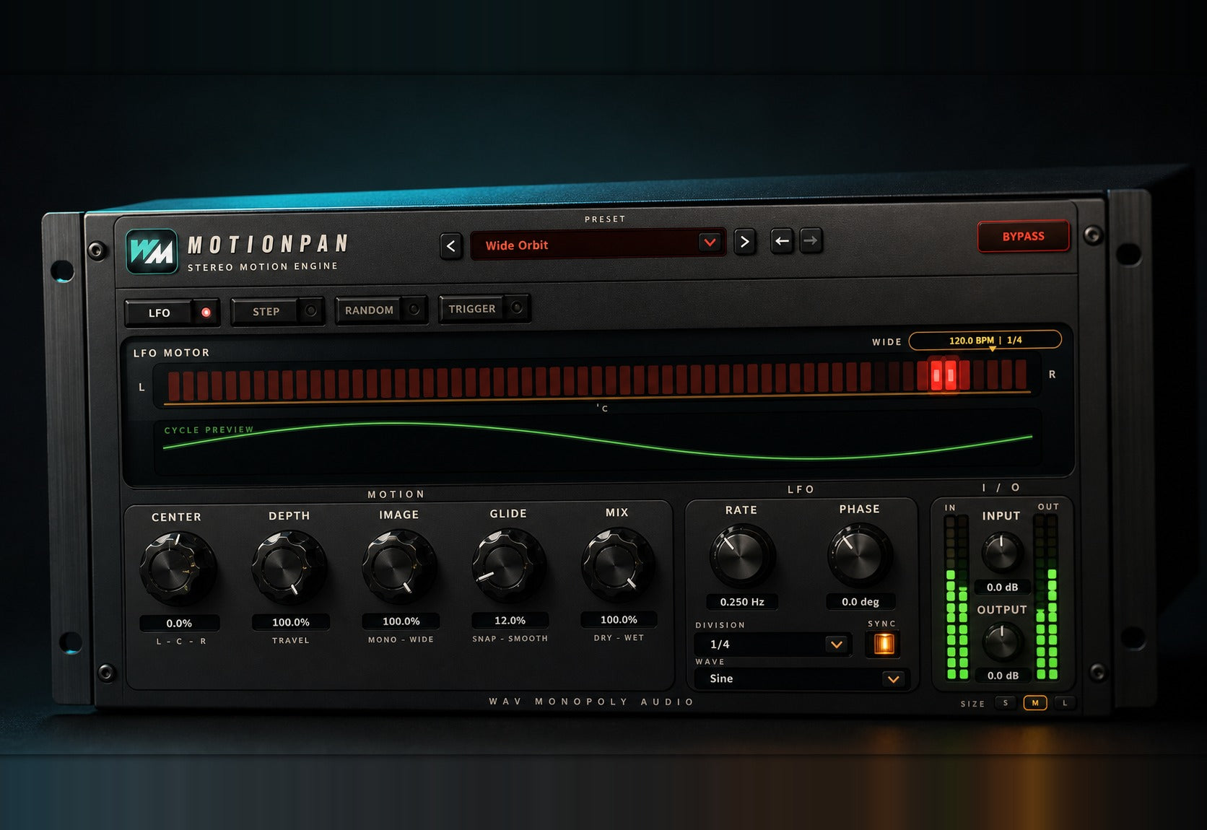Click the CENTER knob
1207x830 pixels.
point(178,567)
